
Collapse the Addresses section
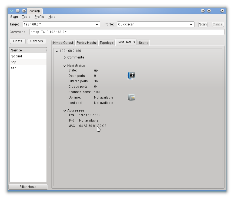click(x=65, y=111)
